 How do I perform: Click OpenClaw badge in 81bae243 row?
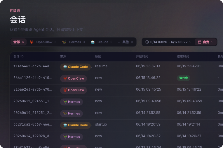pos(74,90)
